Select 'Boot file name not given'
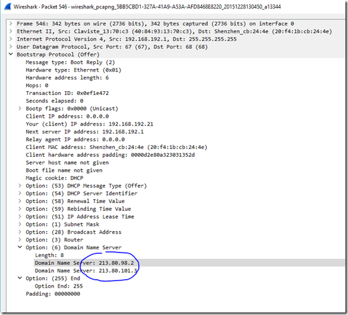Image resolution: width=348 pixels, height=315 pixels. [x=64, y=171]
